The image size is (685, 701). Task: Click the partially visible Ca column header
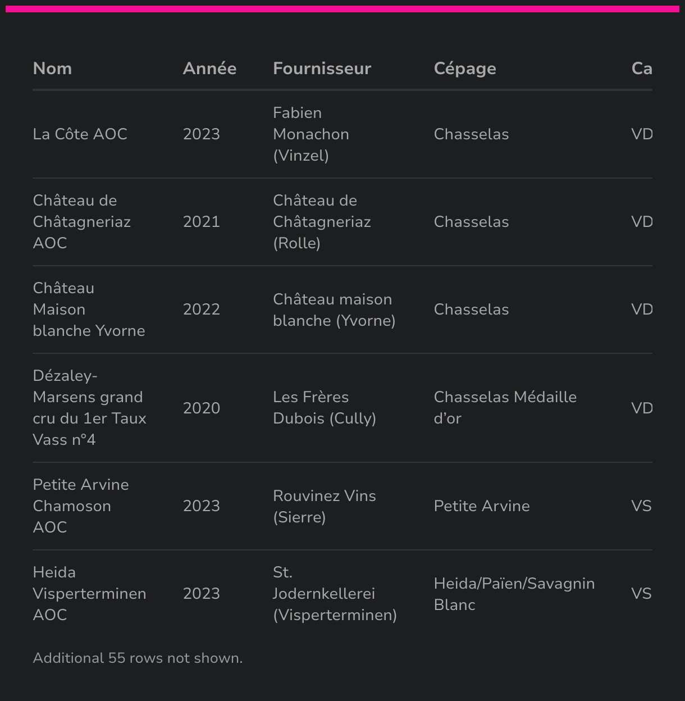641,69
